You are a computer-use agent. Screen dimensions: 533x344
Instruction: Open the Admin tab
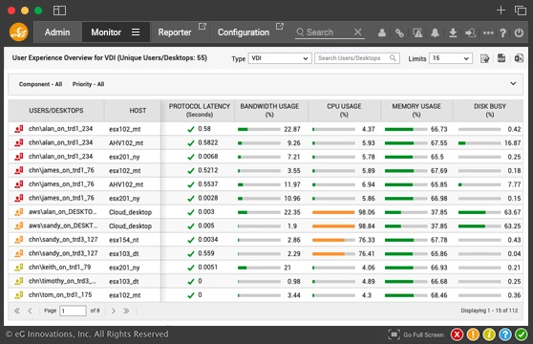coord(57,32)
